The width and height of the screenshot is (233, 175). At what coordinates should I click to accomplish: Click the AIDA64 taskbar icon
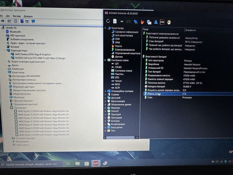click(x=96, y=163)
